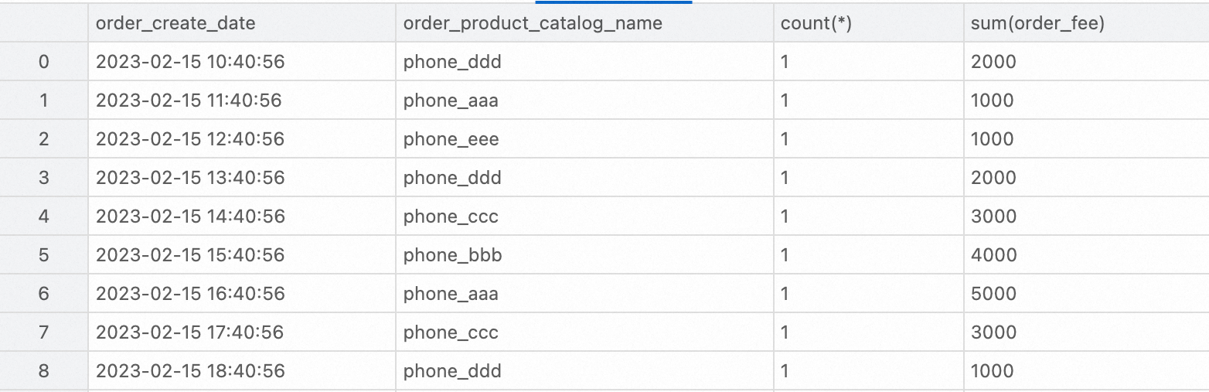Click row index 8
Screen dimensions: 1209x392
click(43, 371)
